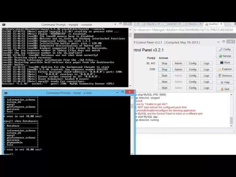Click the 'ready for connections' log line
Viewport: 236px width, 177px height.
pyautogui.click(x=44, y=81)
